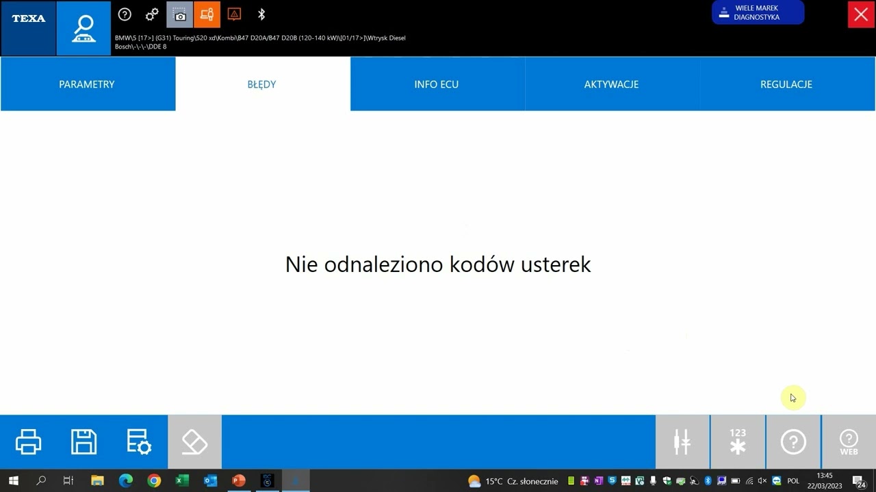Screen dimensions: 876x492
Task: Open Outlook from the taskbar
Action: [210, 481]
